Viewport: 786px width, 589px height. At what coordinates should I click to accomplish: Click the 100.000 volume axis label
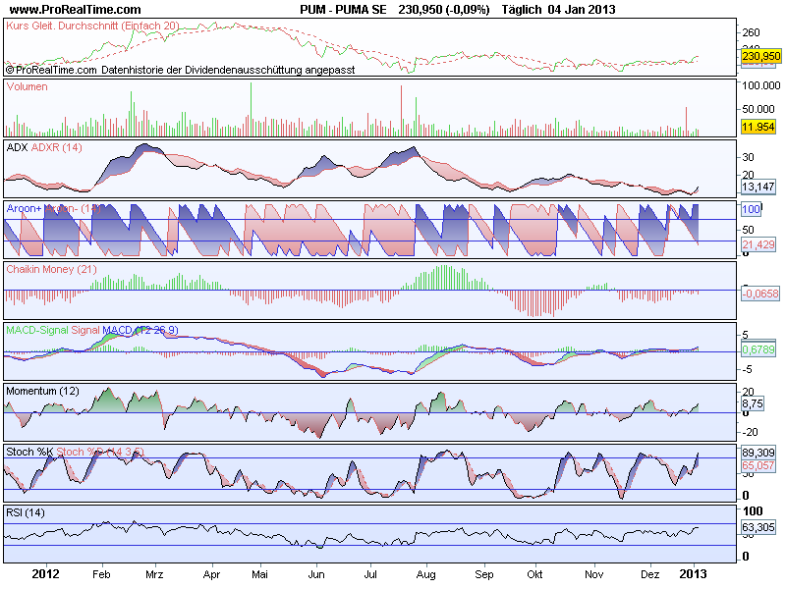coord(760,85)
